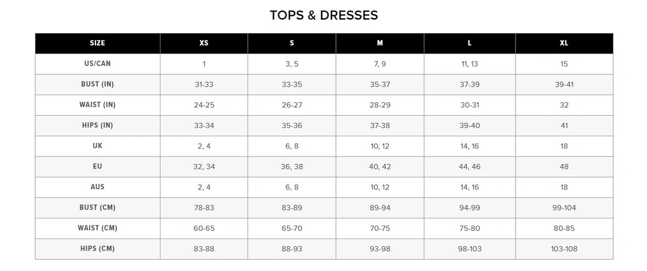Select the 98-103 hips cm cell
The image size is (647, 271).
[x=469, y=249]
